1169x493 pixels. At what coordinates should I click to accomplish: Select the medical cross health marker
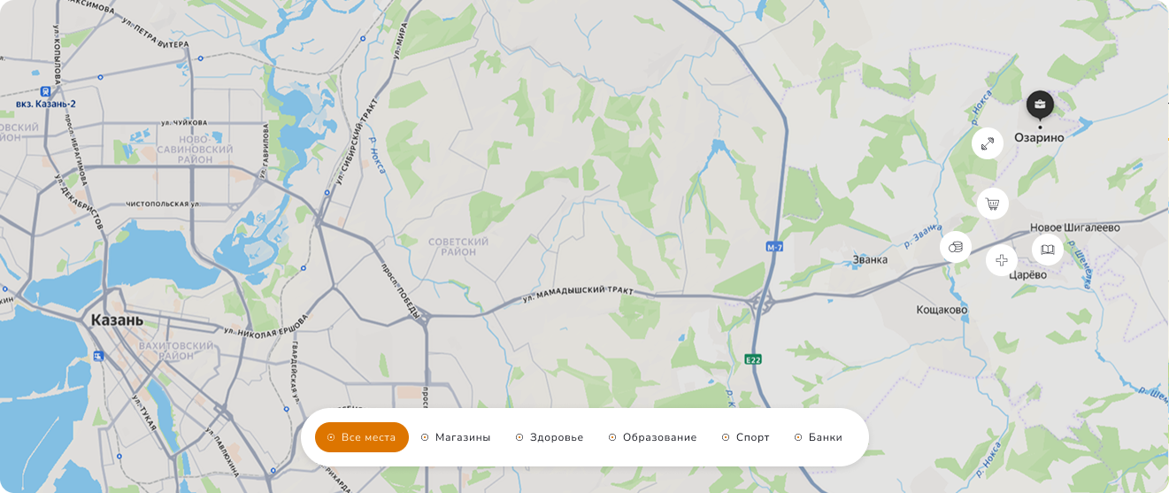point(1002,260)
